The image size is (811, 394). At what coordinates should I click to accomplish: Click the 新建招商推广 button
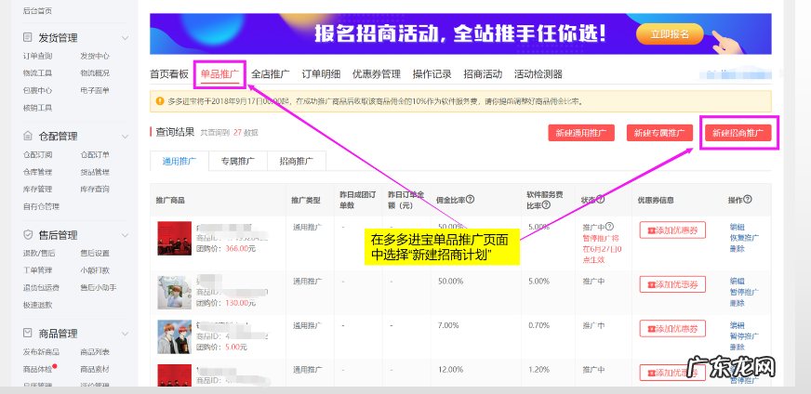tap(738, 133)
